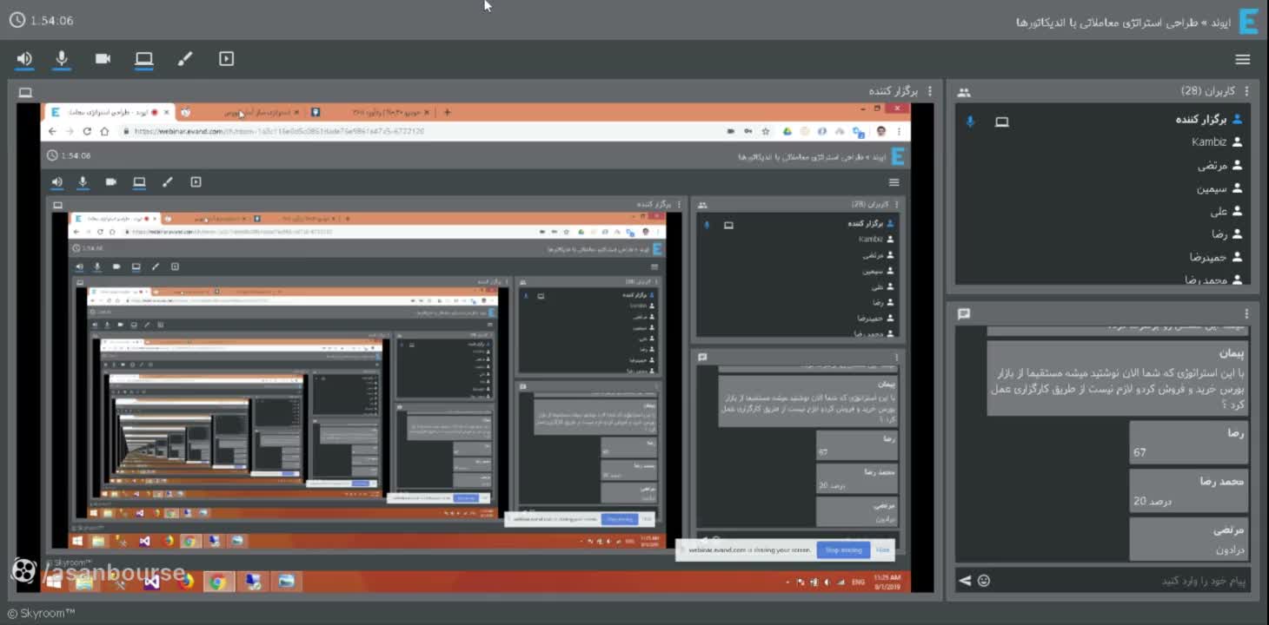Click محمد رضا's chat message '20 درصد'
Screen dimensions: 1269x625
1189,491
